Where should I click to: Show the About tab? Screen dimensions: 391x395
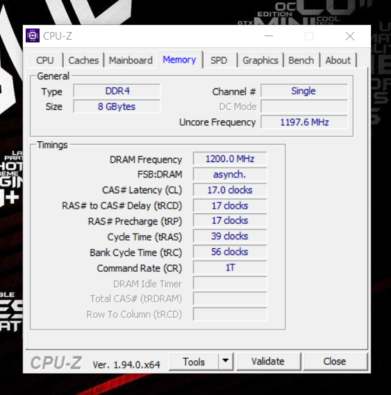(338, 61)
